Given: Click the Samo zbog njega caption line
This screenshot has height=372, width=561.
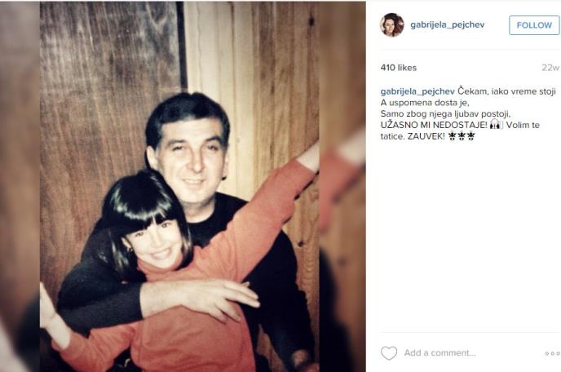Looking at the screenshot, I should [x=445, y=114].
